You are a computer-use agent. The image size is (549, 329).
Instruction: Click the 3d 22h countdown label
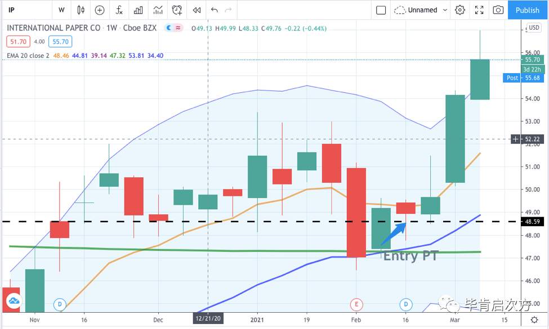click(x=532, y=69)
